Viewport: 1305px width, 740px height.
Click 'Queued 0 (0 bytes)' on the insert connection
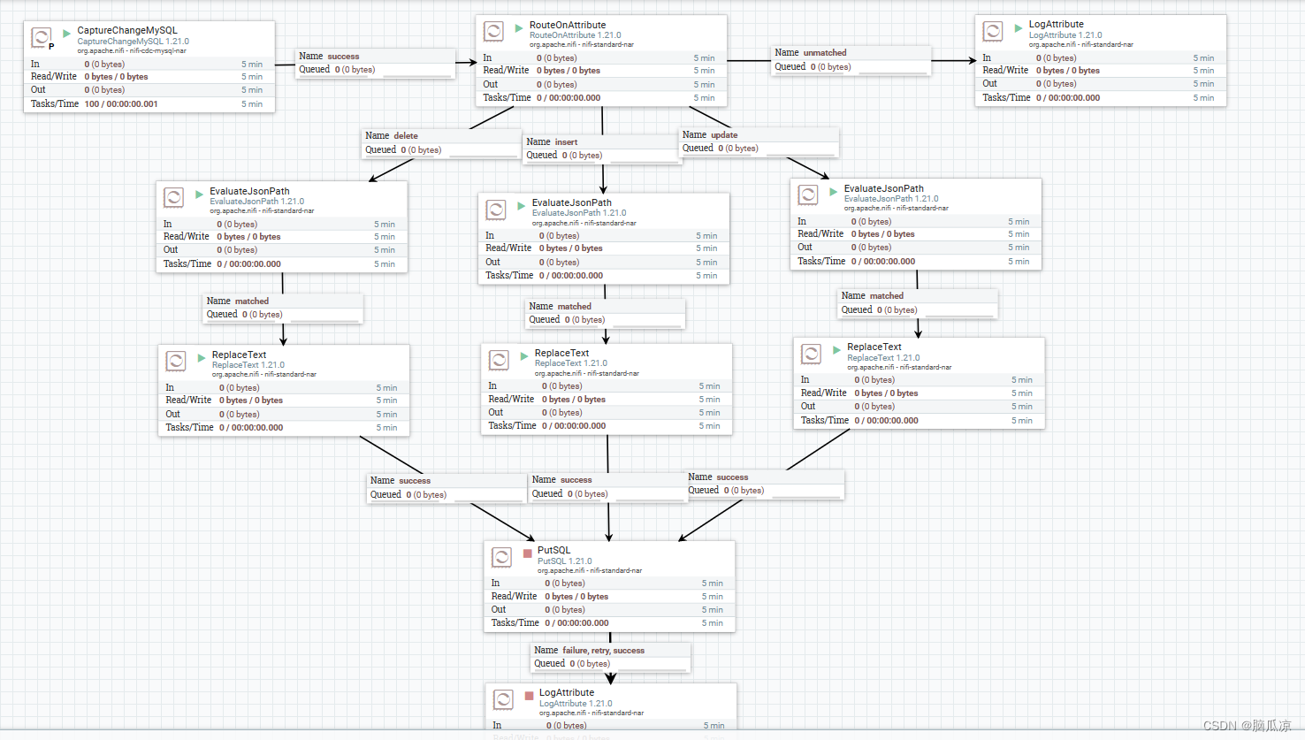(564, 155)
